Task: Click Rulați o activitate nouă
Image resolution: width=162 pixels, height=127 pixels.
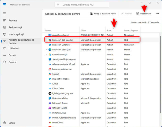Action: 103,14
